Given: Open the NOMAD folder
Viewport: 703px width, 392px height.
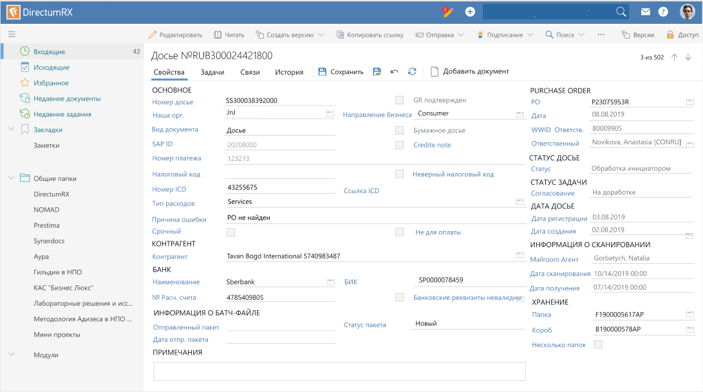Looking at the screenshot, I should pos(46,209).
